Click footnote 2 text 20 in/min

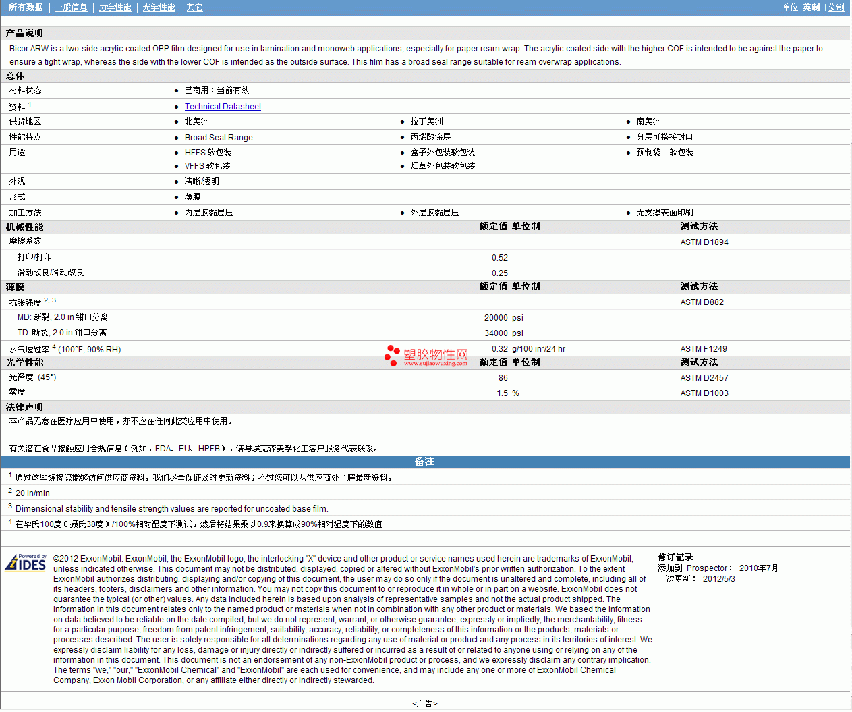pyautogui.click(x=32, y=493)
